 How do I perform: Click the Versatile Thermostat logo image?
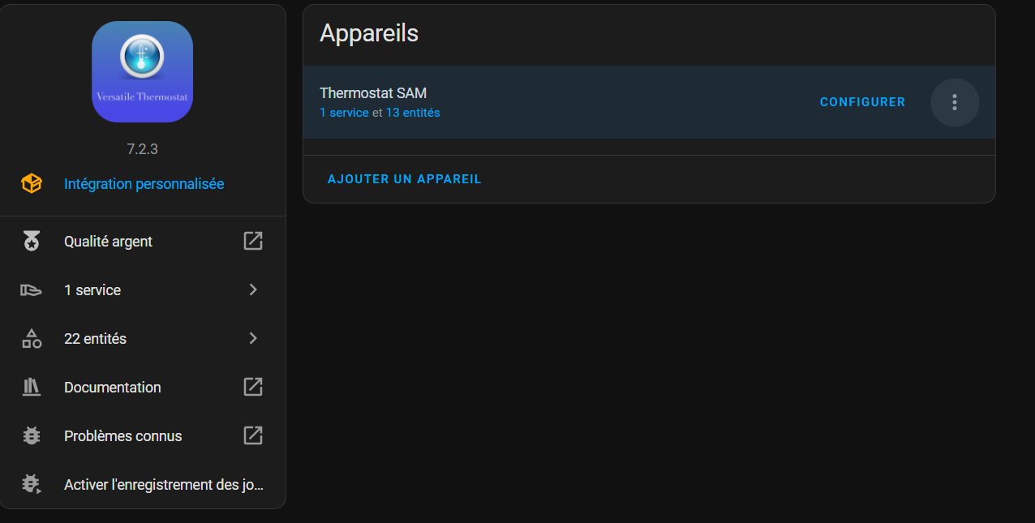click(x=142, y=71)
